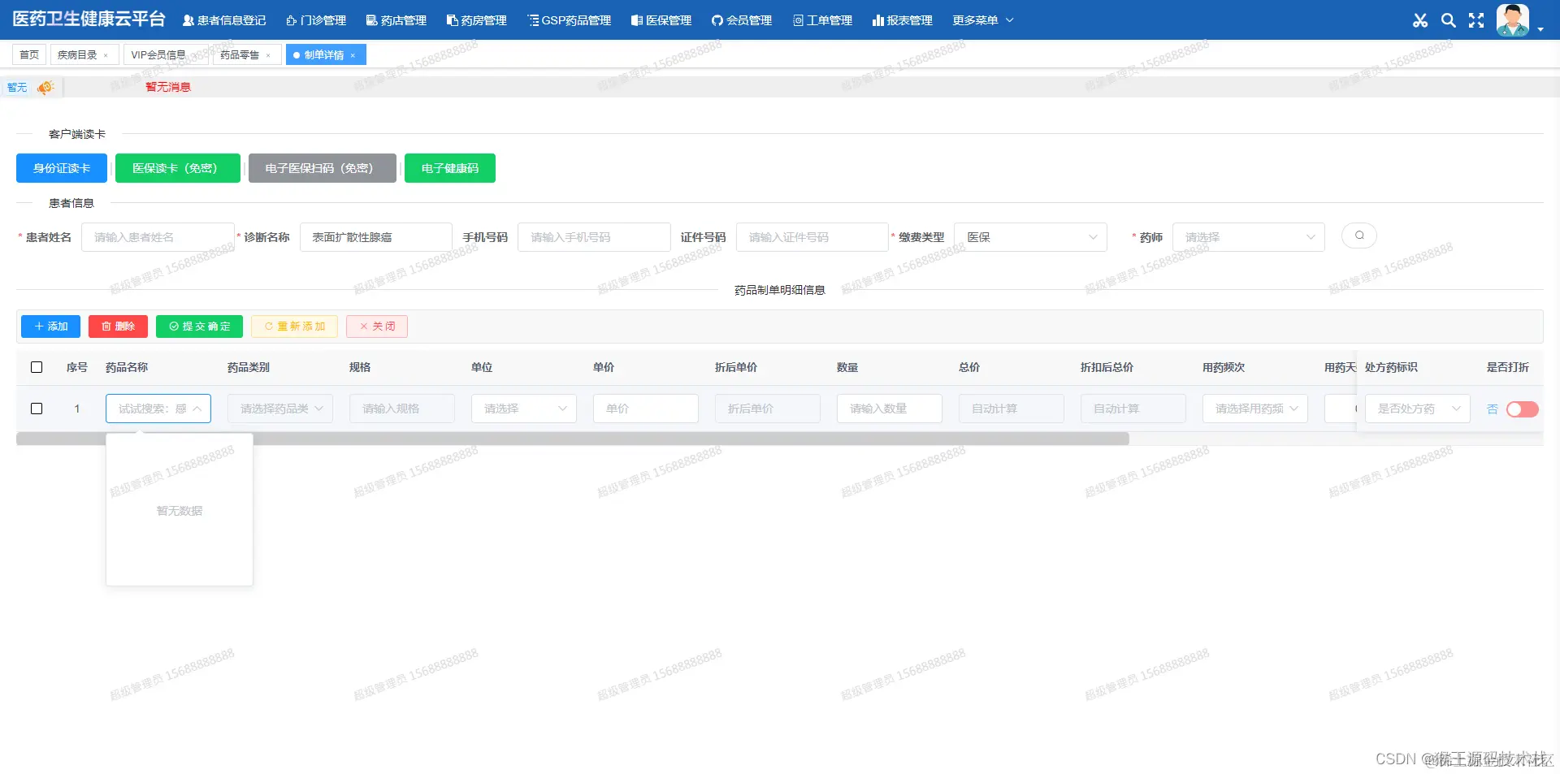Click the round search button beside 药师
1560x774 pixels.
(1359, 236)
